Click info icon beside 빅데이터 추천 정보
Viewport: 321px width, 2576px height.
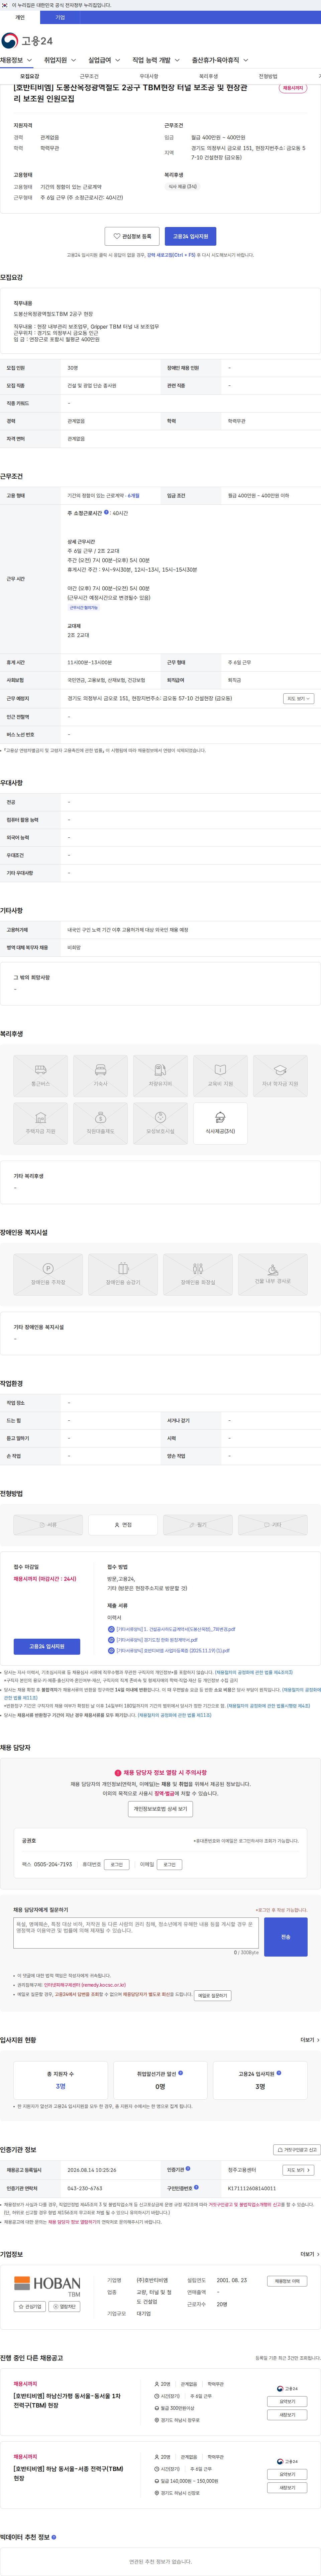click(x=54, y=2537)
